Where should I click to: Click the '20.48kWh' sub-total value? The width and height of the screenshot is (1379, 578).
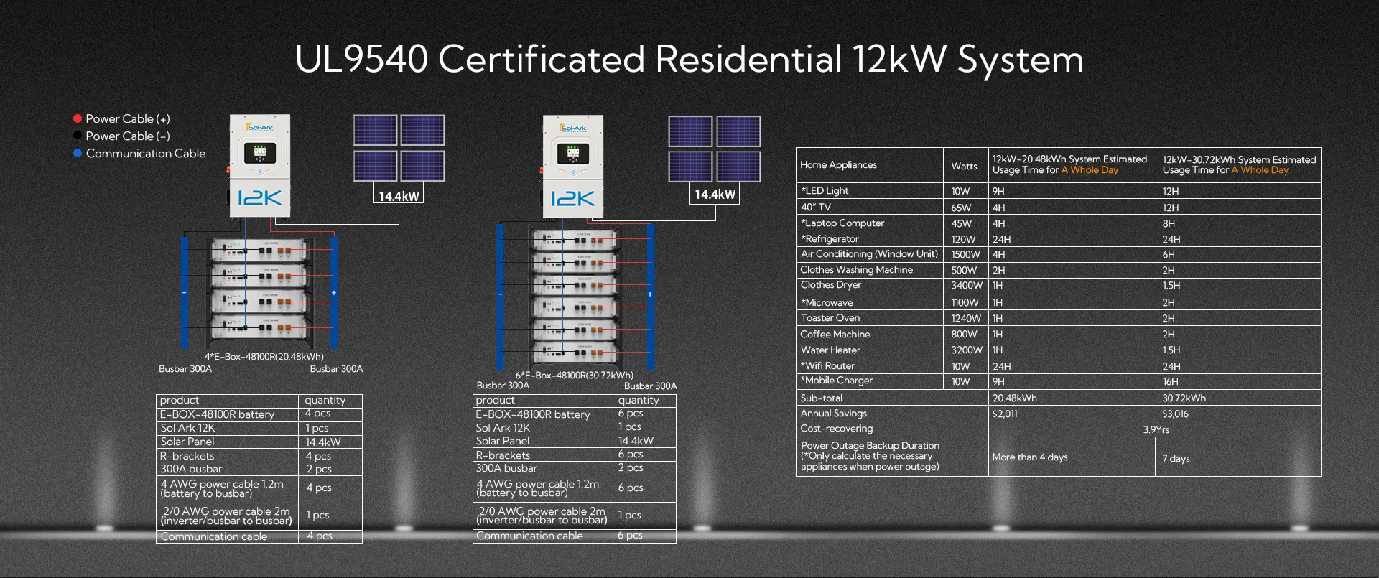coord(1014,398)
